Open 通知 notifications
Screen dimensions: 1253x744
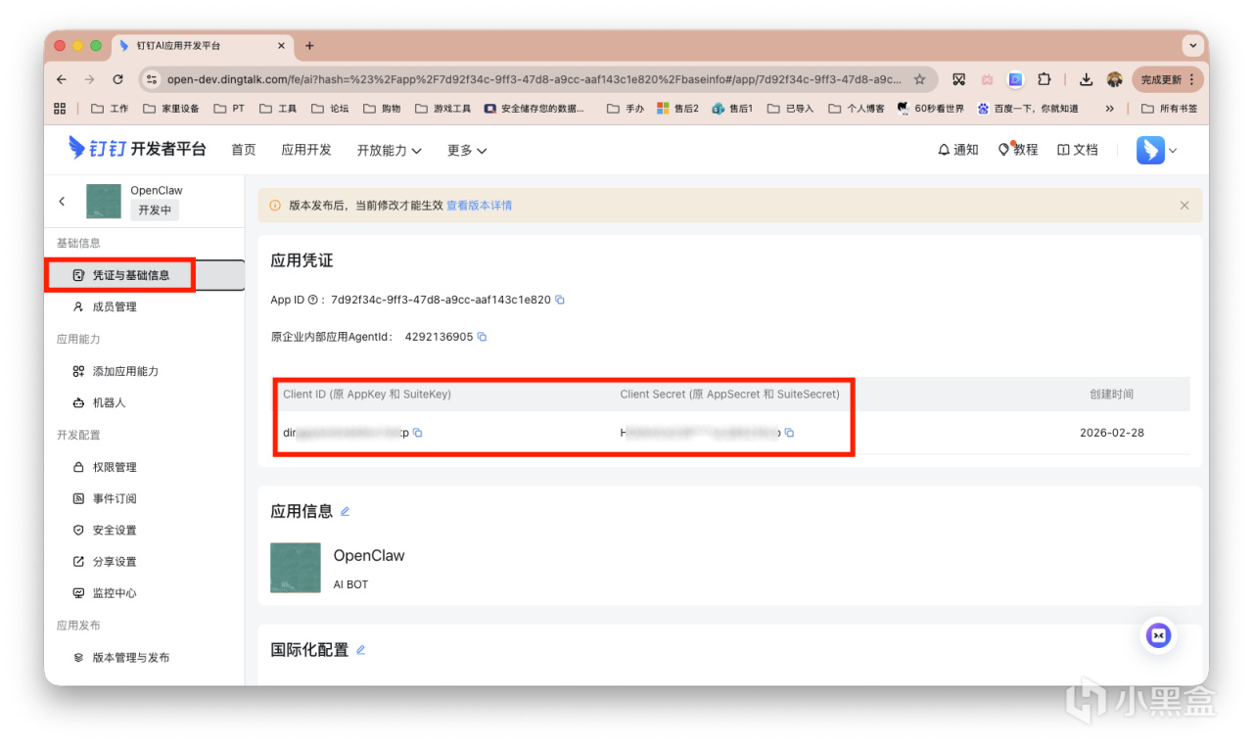(957, 150)
